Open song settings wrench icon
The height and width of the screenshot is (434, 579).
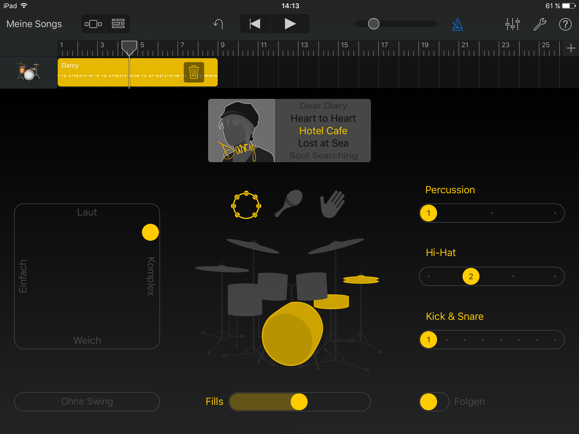539,24
